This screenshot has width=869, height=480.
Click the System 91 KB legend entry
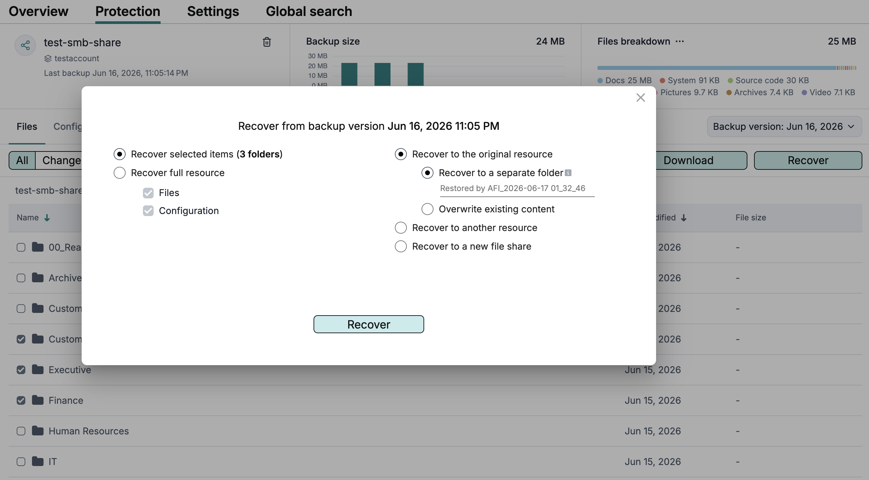coord(689,81)
